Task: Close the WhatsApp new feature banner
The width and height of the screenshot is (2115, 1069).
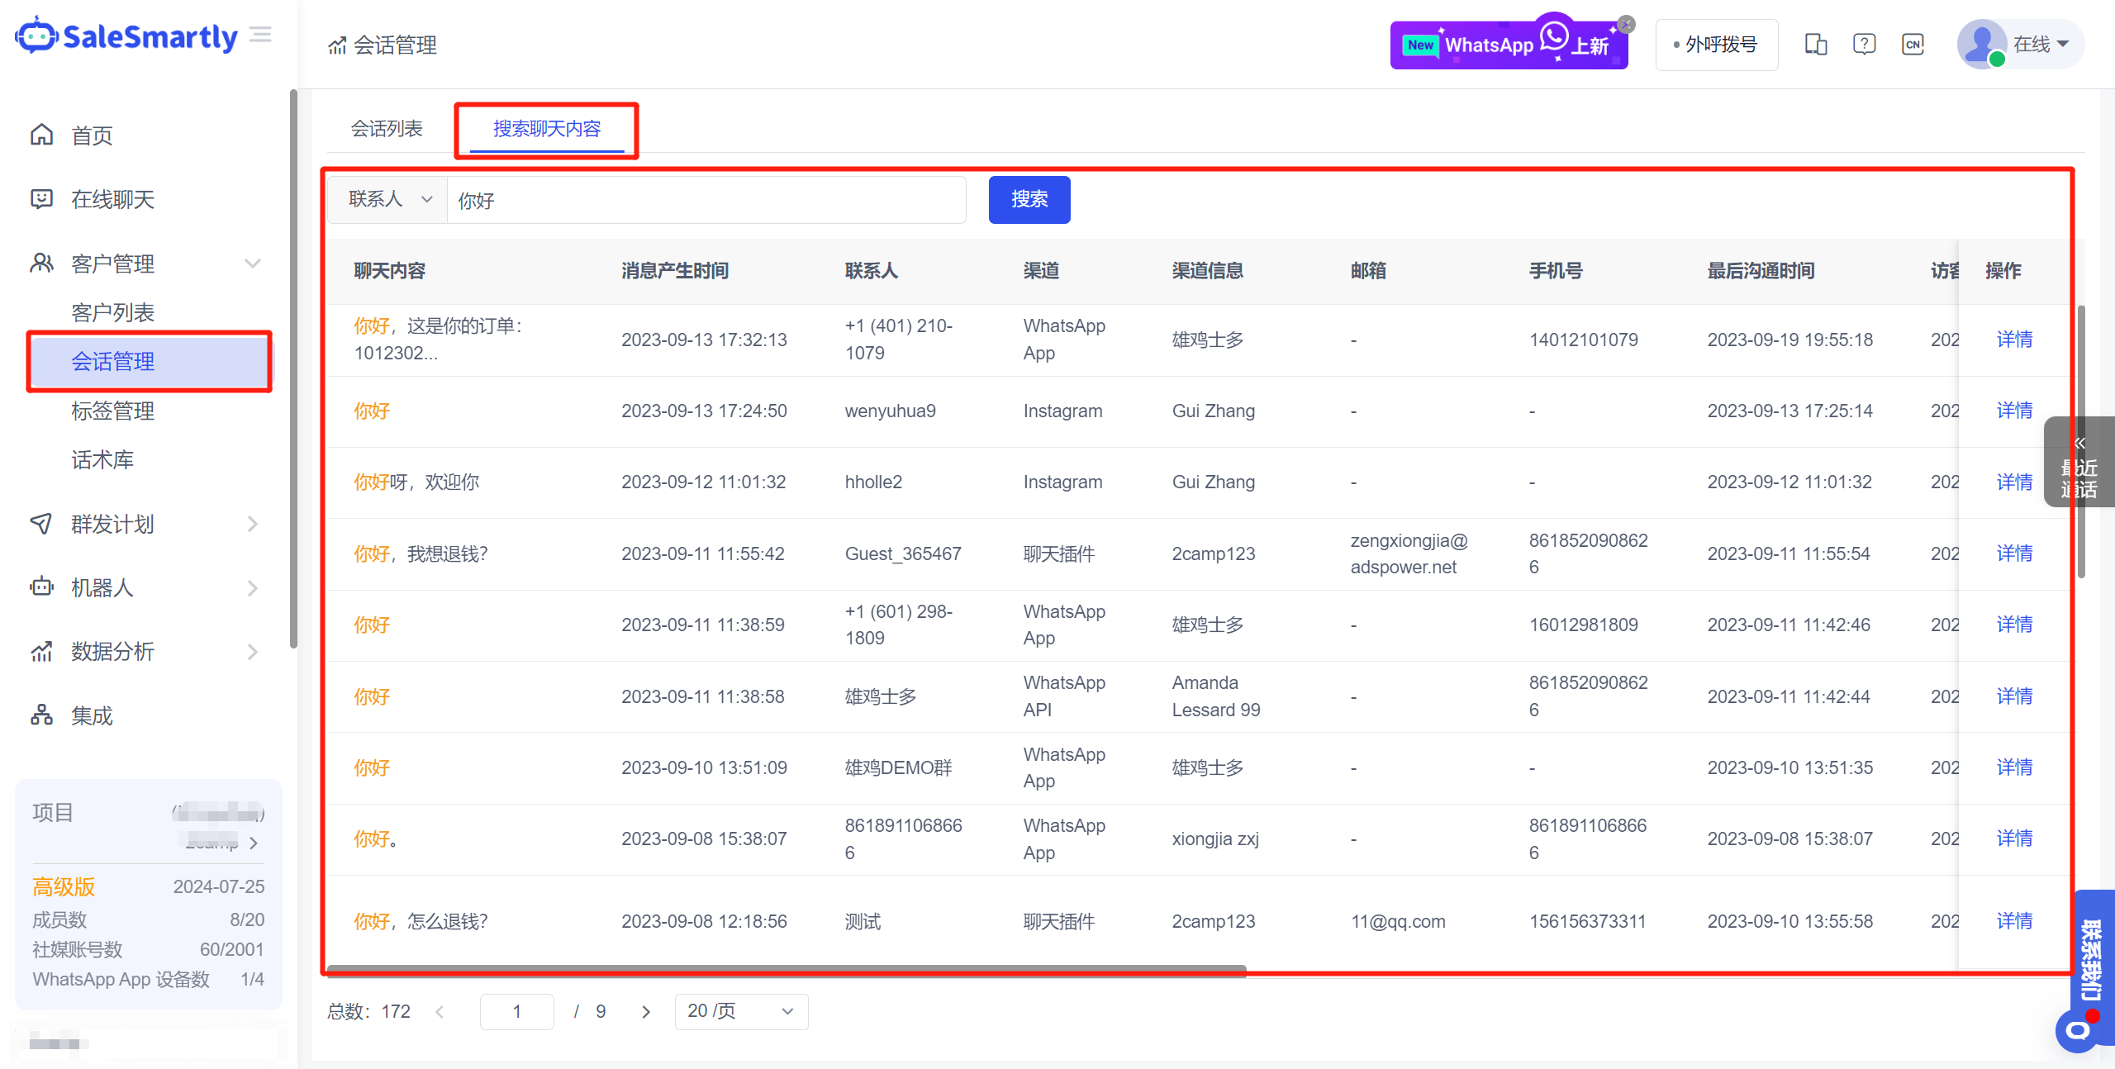Action: pos(1626,25)
